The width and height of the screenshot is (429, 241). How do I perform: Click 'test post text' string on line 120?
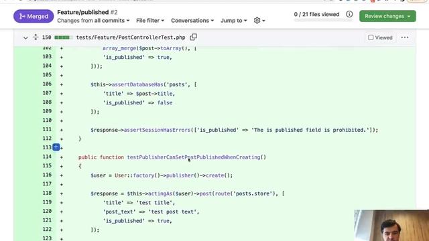coord(172,212)
